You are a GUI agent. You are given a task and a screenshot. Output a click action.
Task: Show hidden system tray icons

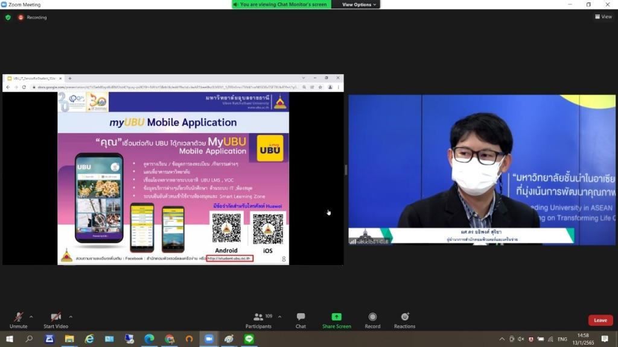point(502,339)
